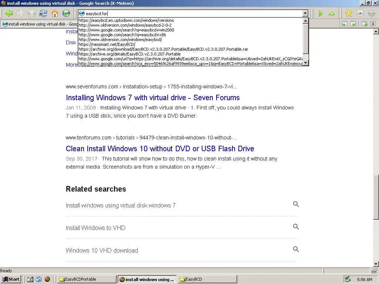This screenshot has width=379, height=284.
Task: Search related 'Install Windows to VHD'
Action: [x=95, y=228]
